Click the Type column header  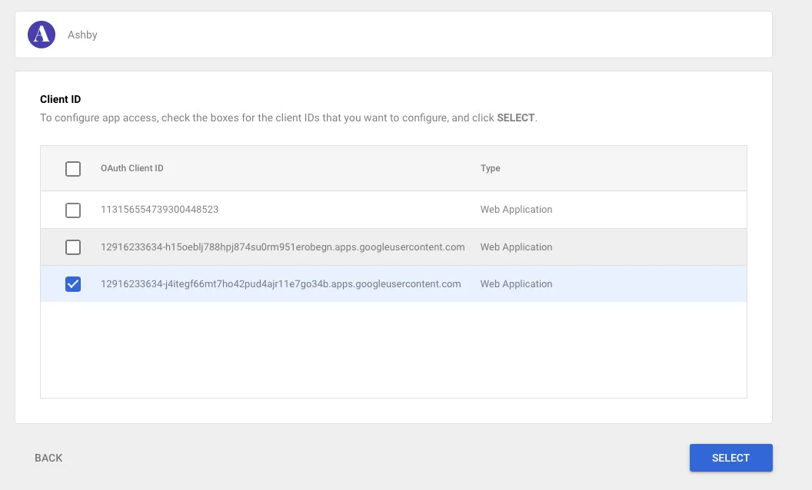click(490, 168)
